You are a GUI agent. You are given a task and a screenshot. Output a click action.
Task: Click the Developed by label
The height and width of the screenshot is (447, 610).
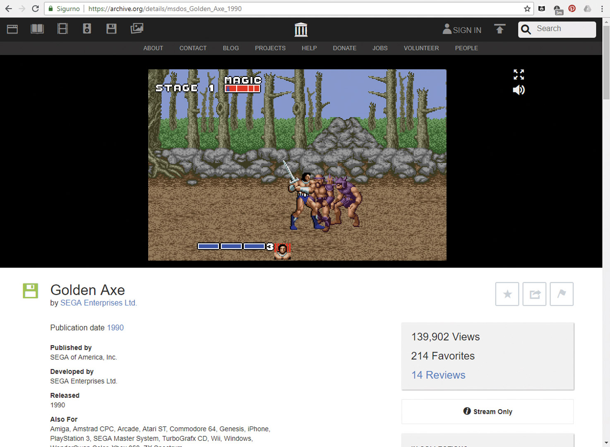pos(72,372)
